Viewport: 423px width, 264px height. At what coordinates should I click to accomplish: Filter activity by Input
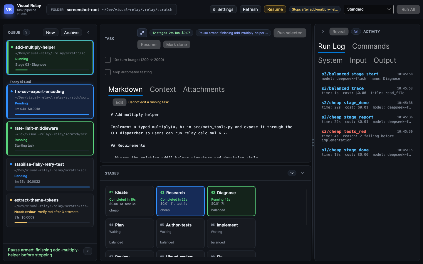click(358, 60)
